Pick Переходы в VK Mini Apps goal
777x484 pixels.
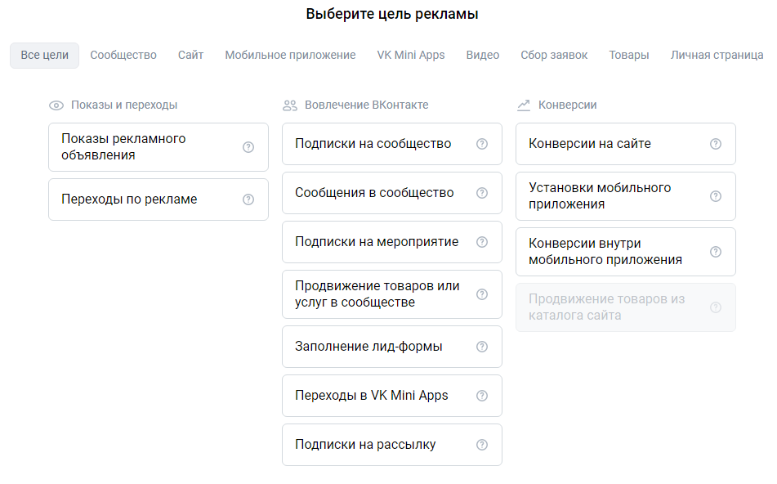(372, 396)
